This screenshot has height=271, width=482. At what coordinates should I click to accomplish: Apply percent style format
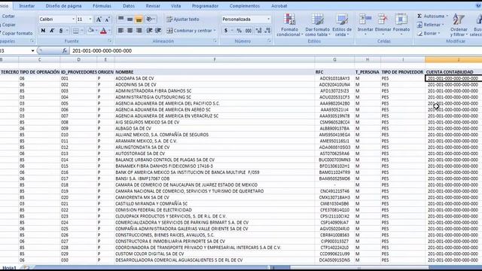pos(239,30)
